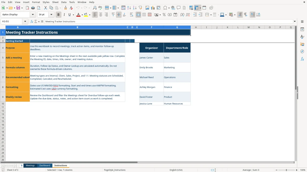Open Background Color dropdown arrow
Screen dimensions: 307x172
pos(90,15)
